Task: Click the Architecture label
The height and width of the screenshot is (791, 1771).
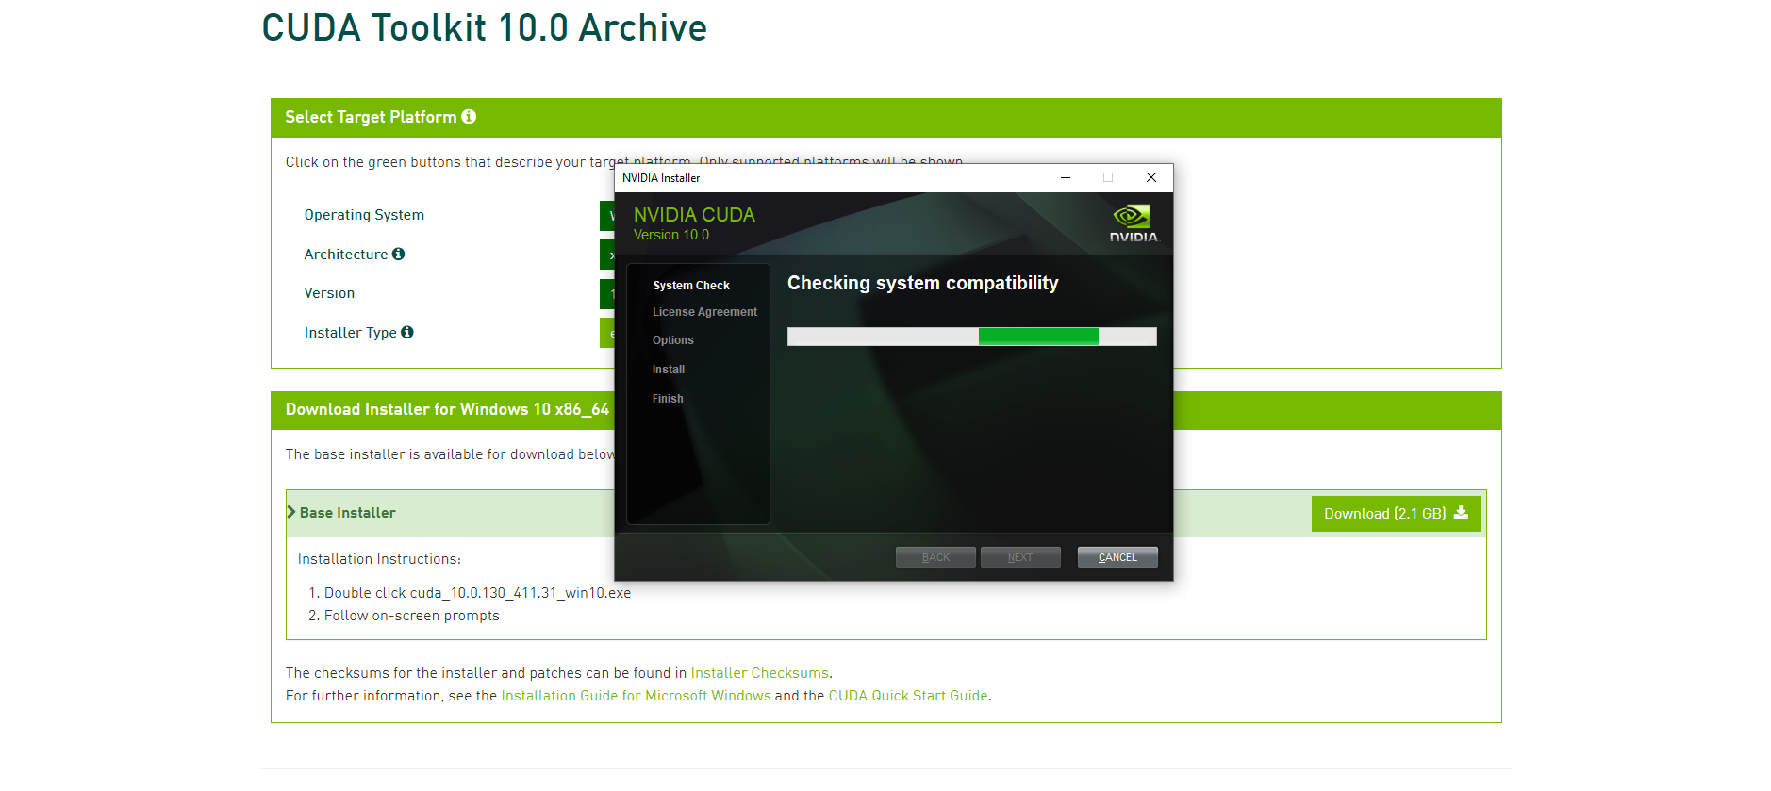Action: [x=346, y=255]
